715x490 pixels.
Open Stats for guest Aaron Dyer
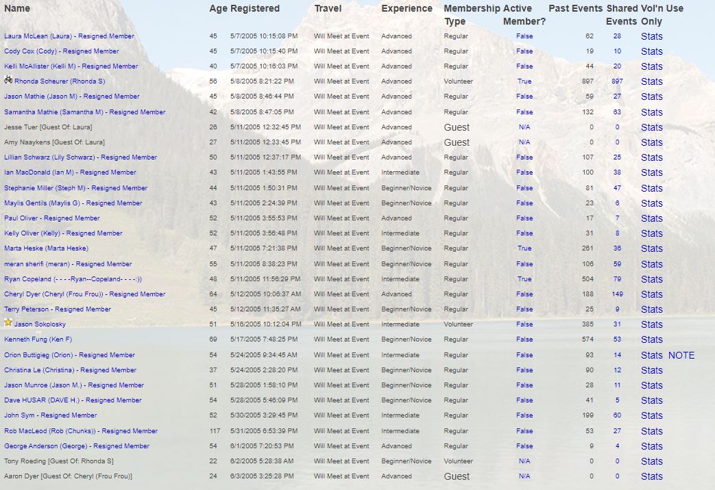tap(651, 476)
